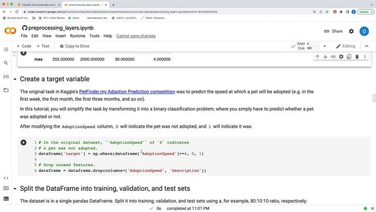The height and width of the screenshot is (212, 376).
Task: Open the RAM and Disk connection dropdown
Action: point(325,46)
